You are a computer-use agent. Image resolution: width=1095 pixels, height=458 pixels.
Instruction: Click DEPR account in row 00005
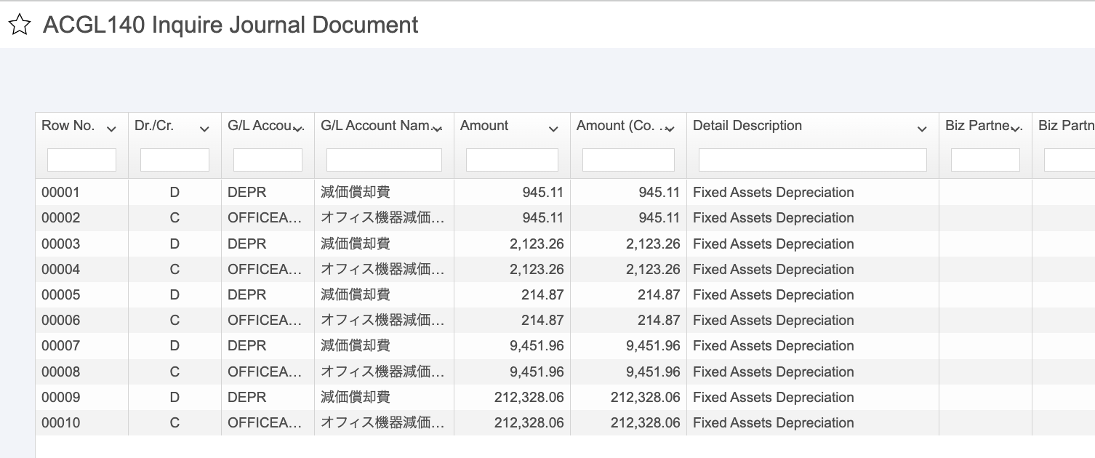[247, 294]
